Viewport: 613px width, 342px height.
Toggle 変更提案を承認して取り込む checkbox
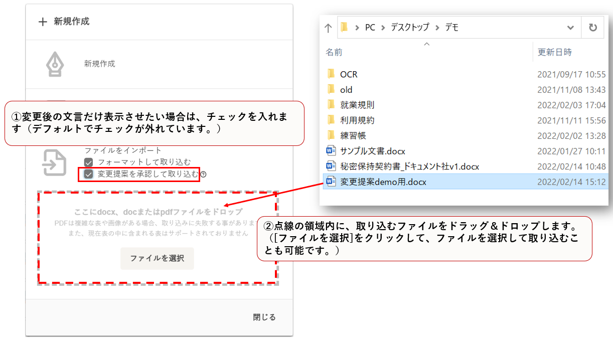[x=89, y=174]
